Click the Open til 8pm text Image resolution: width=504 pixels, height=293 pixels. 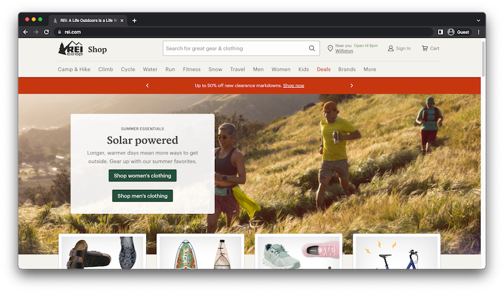point(366,46)
